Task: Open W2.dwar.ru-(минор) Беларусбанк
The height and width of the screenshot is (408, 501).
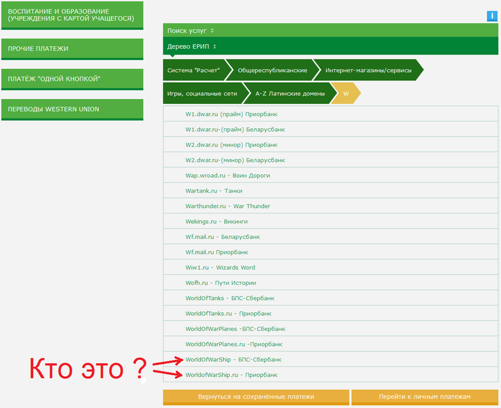Action: [331, 160]
